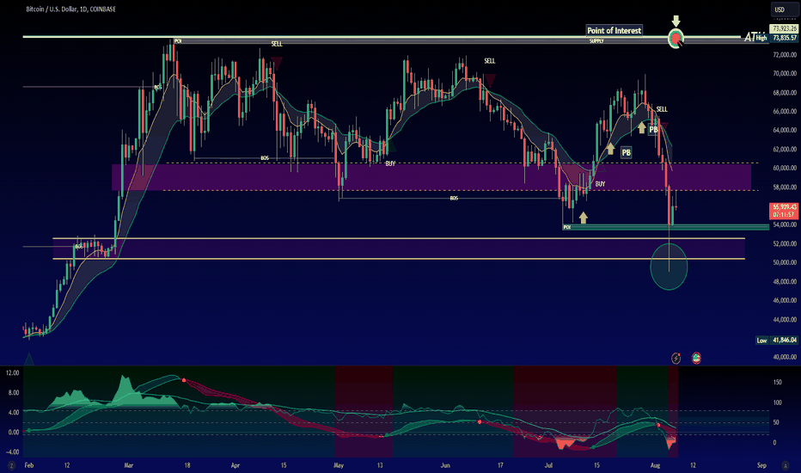The height and width of the screenshot is (473, 801).
Task: Click the green oscillator dot at February start
Action: (x=28, y=431)
